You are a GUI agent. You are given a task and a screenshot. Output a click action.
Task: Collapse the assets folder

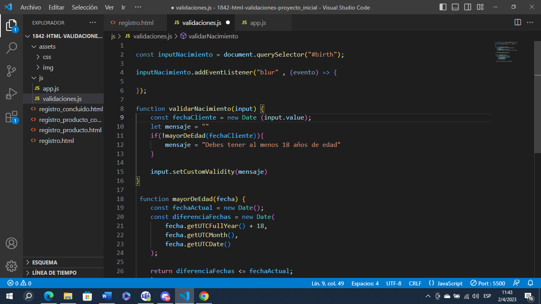63,46
